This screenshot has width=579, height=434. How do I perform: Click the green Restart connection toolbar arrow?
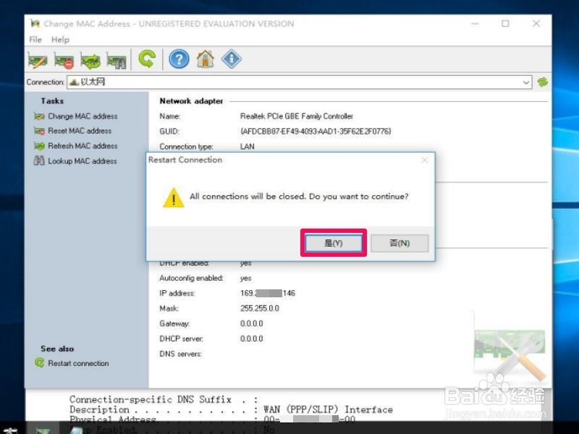coord(147,59)
